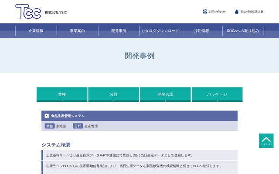Open the SDGsへの取り組み menu item
The width and height of the screenshot is (279, 174).
pos(243,31)
